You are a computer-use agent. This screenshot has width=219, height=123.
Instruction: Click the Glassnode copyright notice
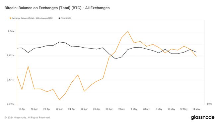28,118
